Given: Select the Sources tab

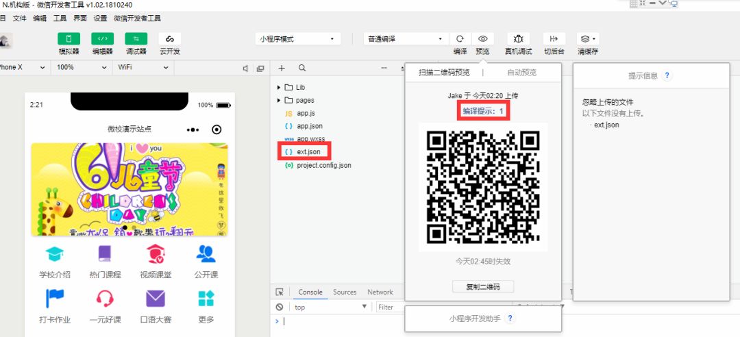Looking at the screenshot, I should click(345, 292).
